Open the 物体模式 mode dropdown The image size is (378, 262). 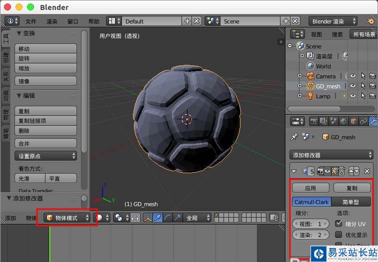pos(67,218)
